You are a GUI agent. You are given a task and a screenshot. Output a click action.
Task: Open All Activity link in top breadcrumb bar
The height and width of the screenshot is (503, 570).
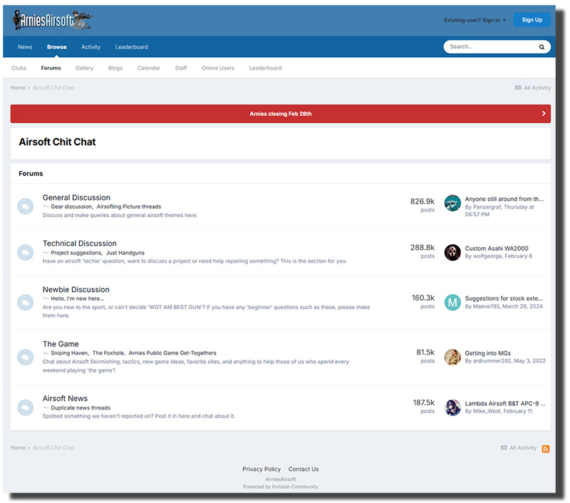pos(533,88)
